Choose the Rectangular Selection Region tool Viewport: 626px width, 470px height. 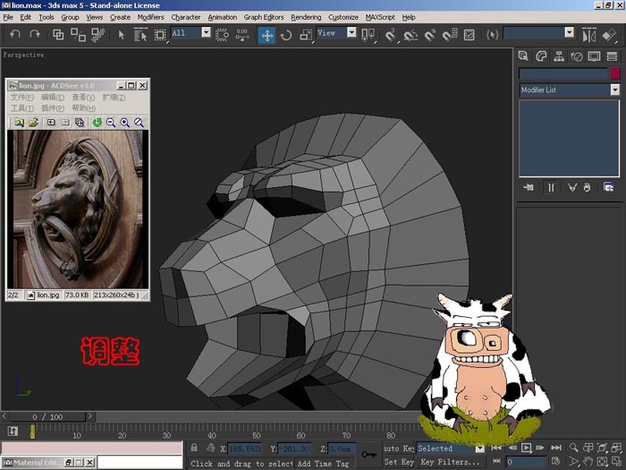click(x=160, y=35)
